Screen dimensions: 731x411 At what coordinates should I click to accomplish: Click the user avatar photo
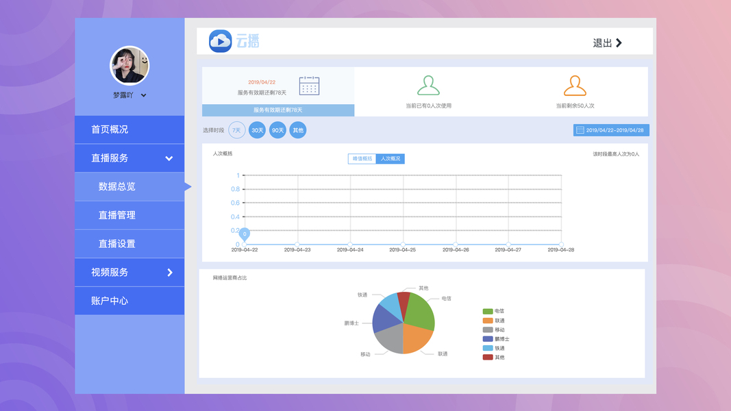tap(129, 65)
